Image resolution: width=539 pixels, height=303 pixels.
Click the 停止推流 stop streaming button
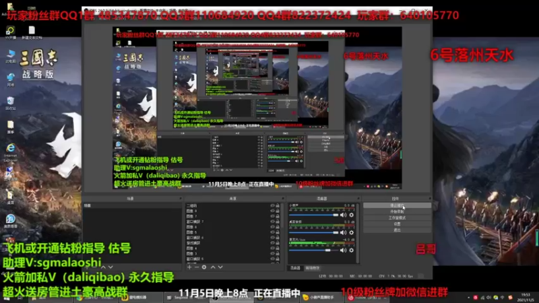point(397,205)
